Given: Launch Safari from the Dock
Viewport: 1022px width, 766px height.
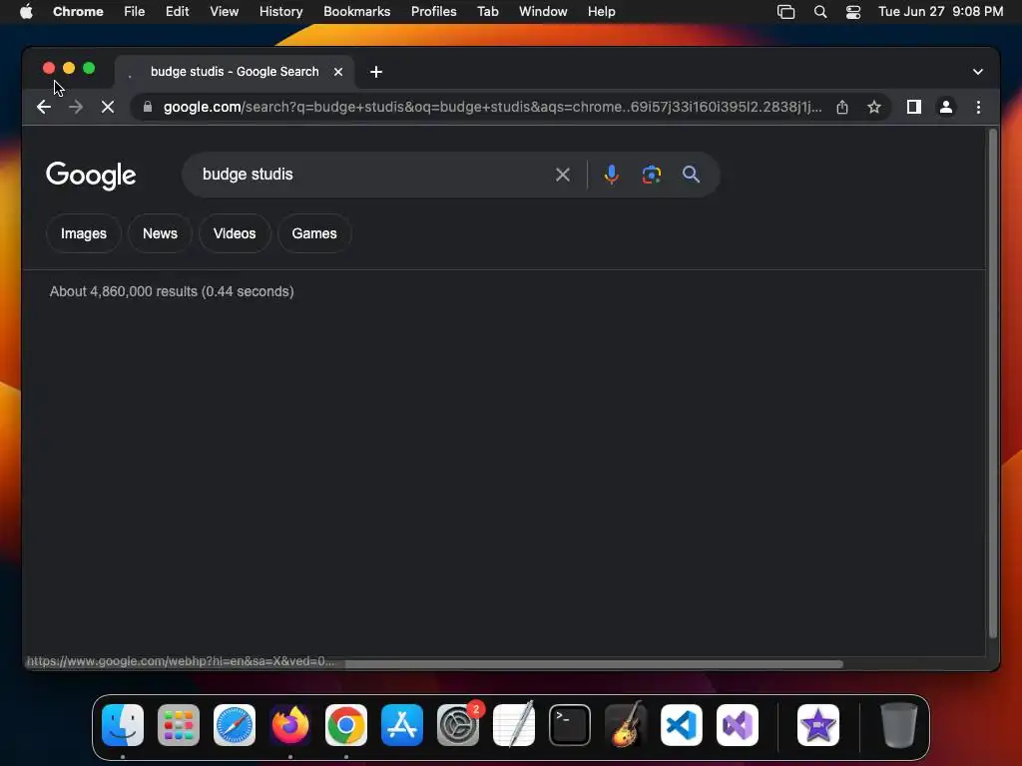Looking at the screenshot, I should point(235,725).
